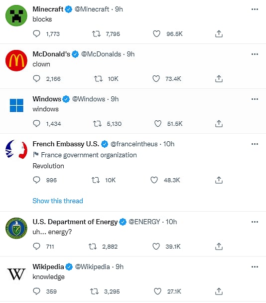
Task: Open the @franceintheus handle link
Action: (x=134, y=144)
